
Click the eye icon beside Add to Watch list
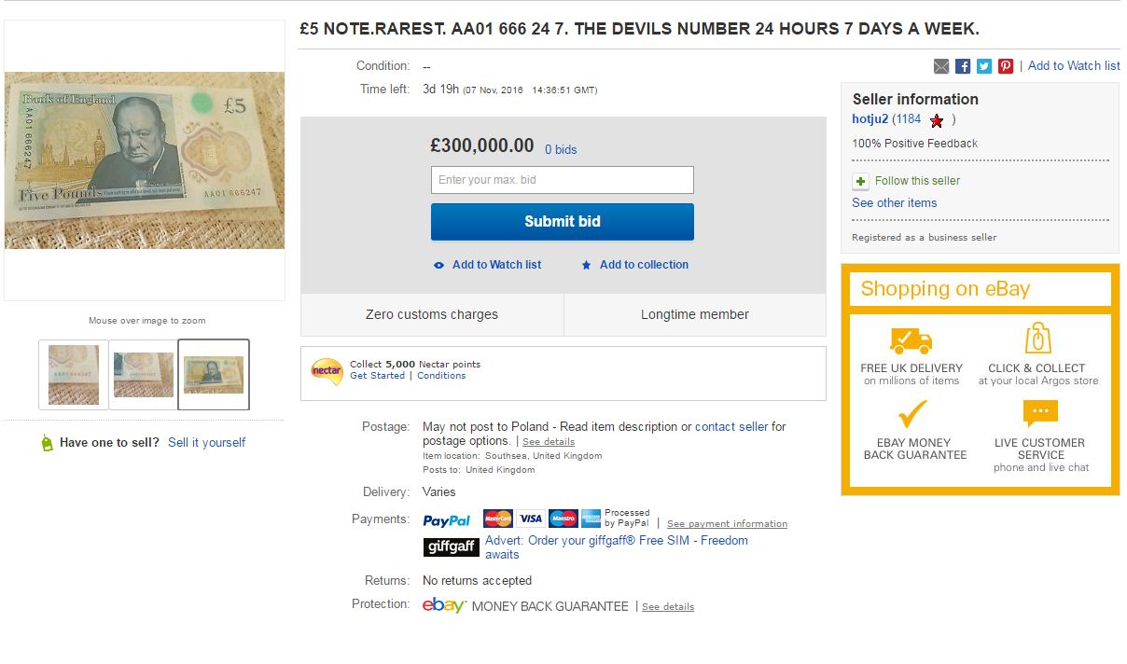pyautogui.click(x=439, y=265)
